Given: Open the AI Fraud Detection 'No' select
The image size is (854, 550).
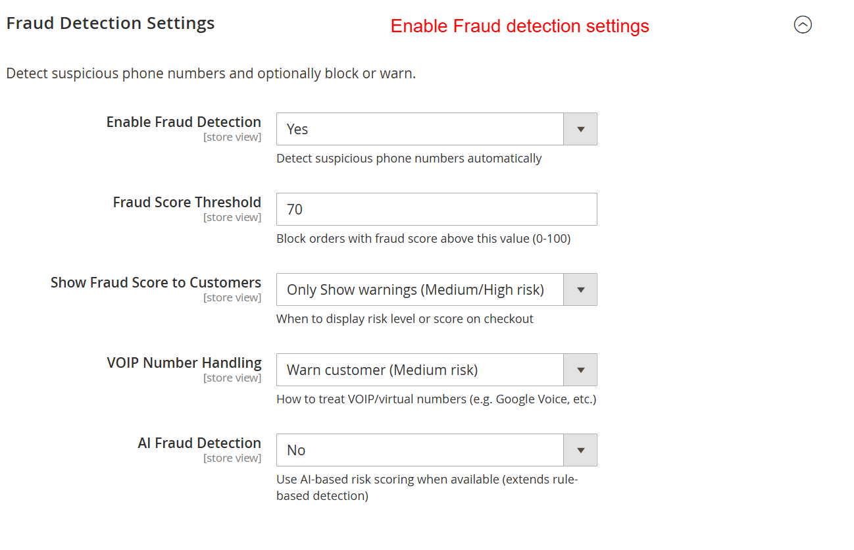Looking at the screenshot, I should click(420, 450).
